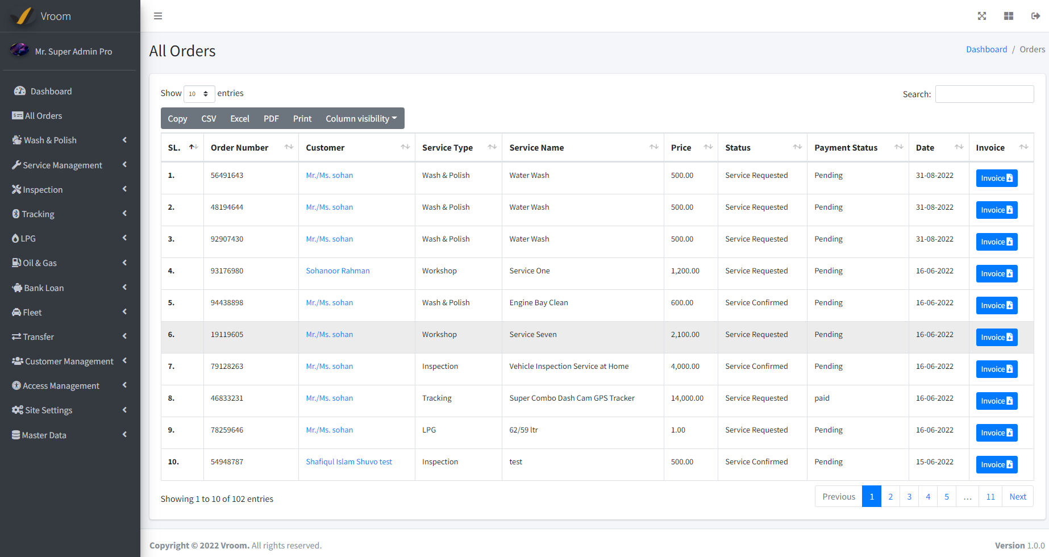Click the Next pagination button
Screen dimensions: 1049x557
1018,496
